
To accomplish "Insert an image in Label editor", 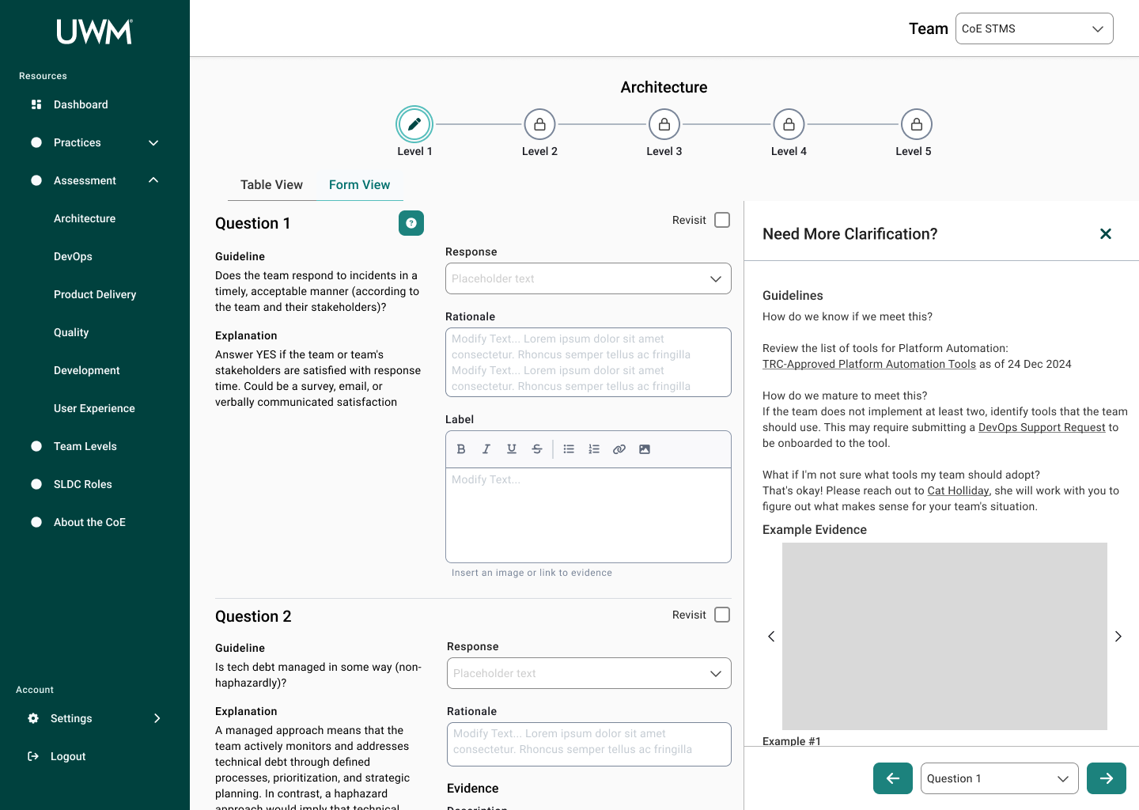I will (x=645, y=449).
